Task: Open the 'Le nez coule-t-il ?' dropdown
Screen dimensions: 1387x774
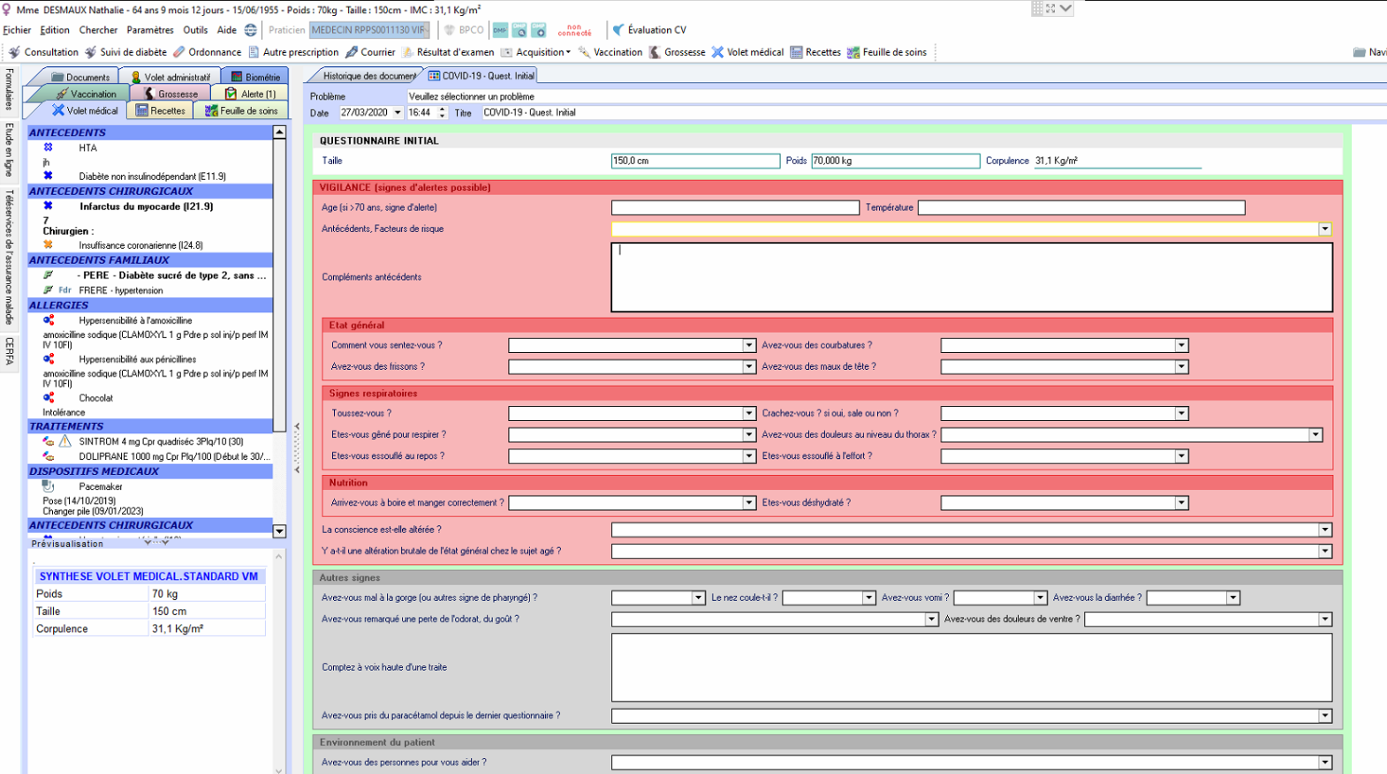Action: point(869,598)
